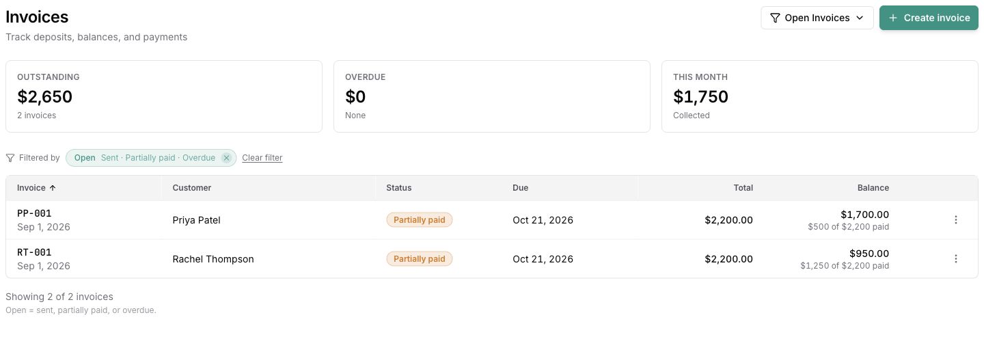Sort by the Due column header

[521, 188]
